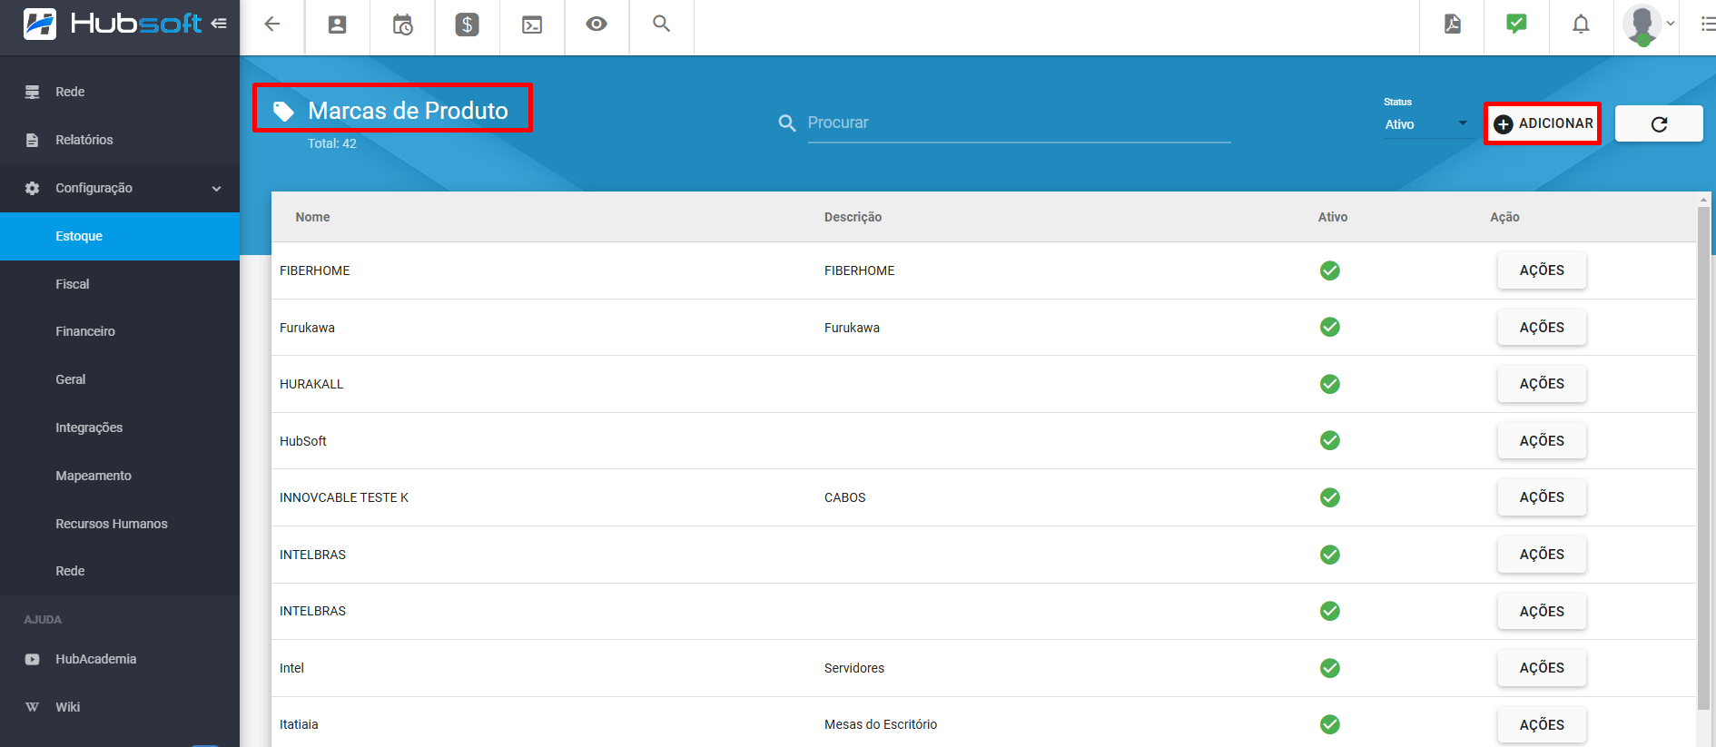Open AÇÕES for HURAKALL row
The image size is (1716, 747).
coord(1542,384)
